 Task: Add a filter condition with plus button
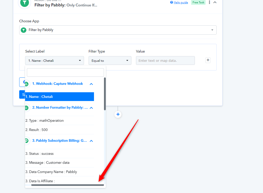[208, 60]
